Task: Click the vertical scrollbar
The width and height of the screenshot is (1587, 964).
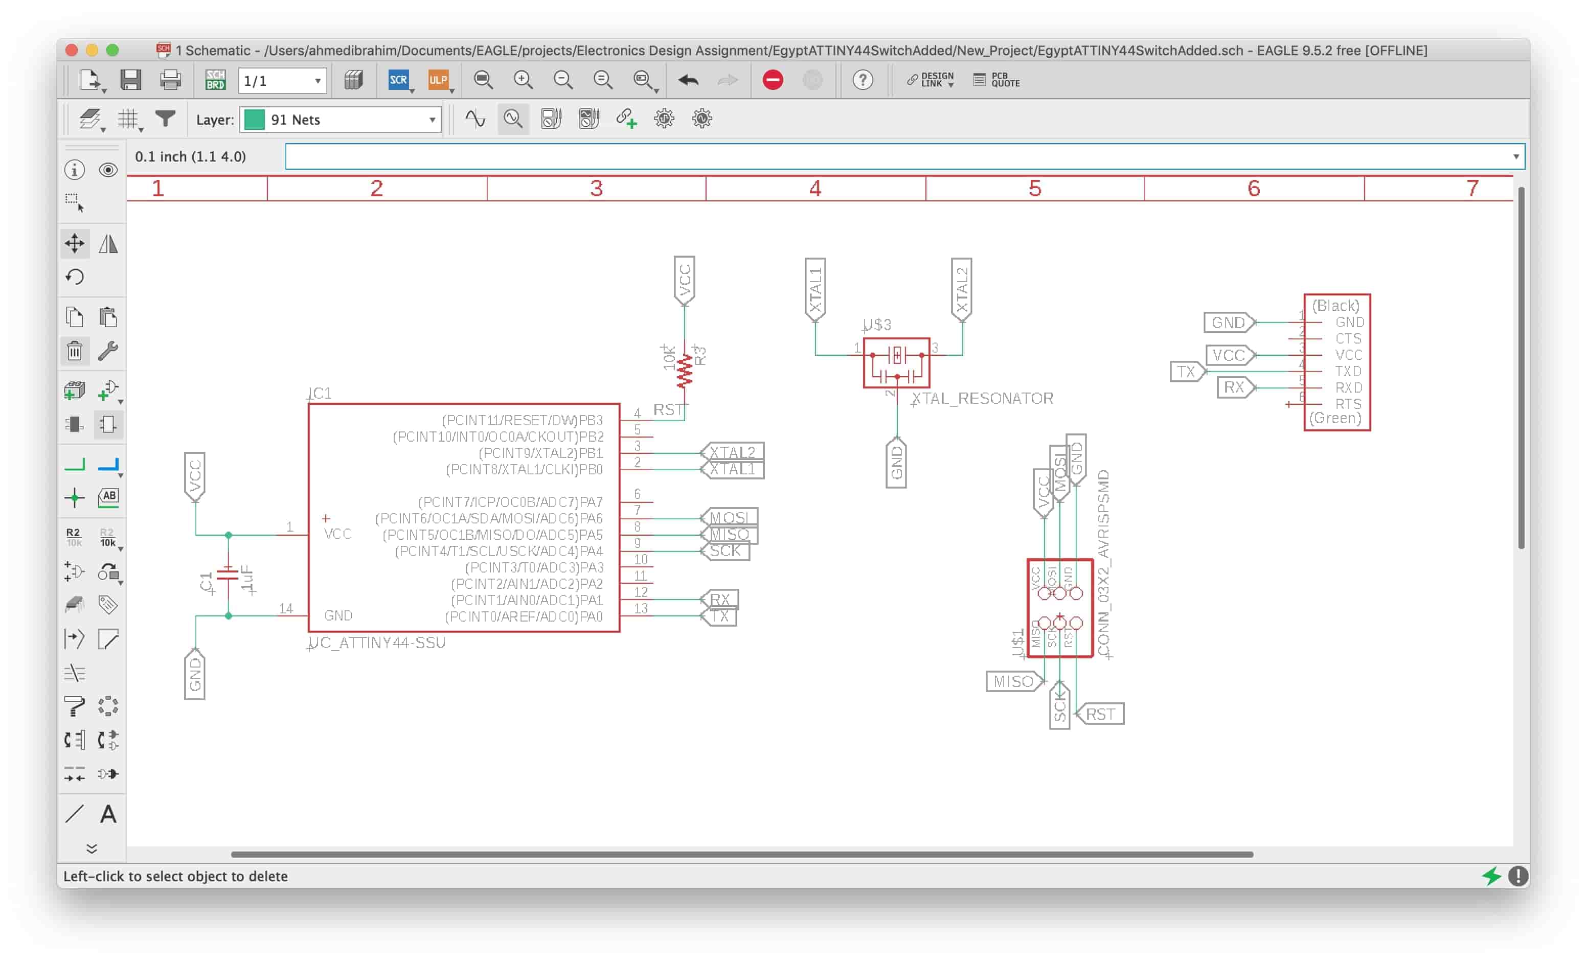Action: (1522, 368)
